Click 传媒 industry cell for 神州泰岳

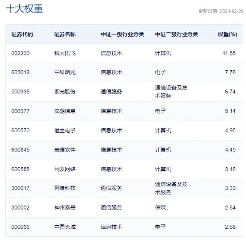(160, 207)
